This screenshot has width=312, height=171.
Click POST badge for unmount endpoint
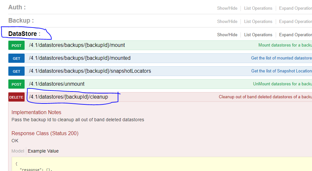pos(16,84)
